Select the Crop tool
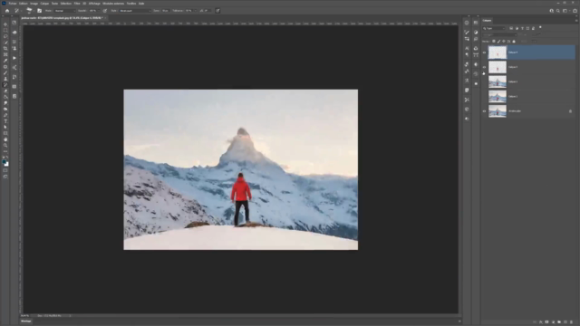Viewport: 580px width, 326px height. pos(5,48)
